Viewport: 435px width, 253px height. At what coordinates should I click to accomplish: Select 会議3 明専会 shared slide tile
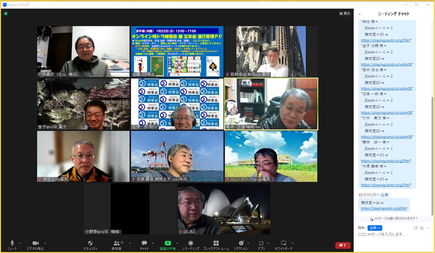[177, 52]
